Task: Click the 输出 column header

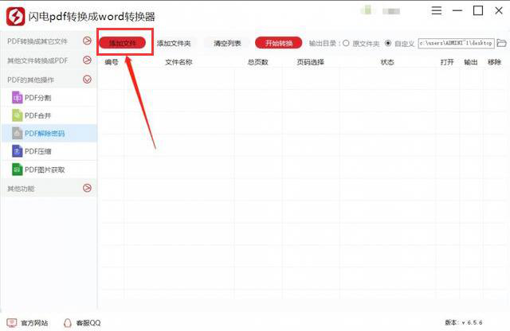Action: (x=471, y=62)
